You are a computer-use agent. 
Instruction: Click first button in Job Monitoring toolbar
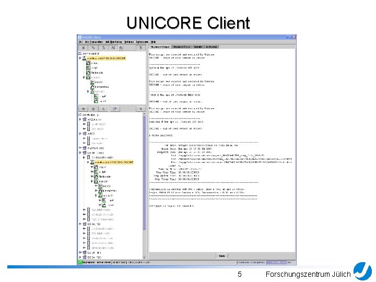pyautogui.click(x=83, y=109)
